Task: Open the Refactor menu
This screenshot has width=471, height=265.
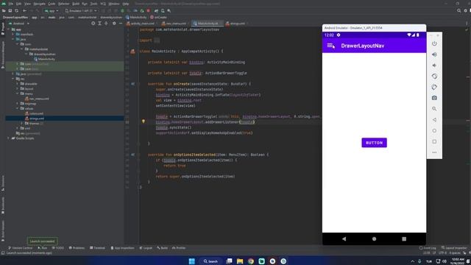Action: 64,4
